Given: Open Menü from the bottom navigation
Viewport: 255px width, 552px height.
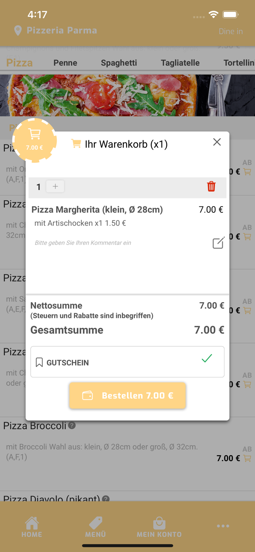Looking at the screenshot, I should (x=95, y=522).
